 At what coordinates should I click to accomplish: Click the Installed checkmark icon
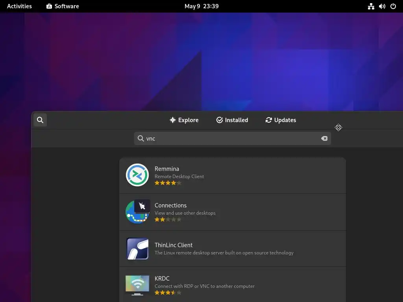coord(220,120)
